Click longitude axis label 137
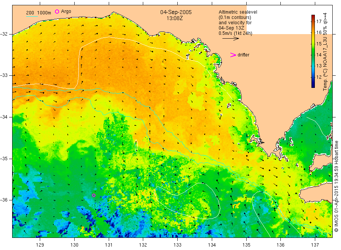 coord(315,245)
